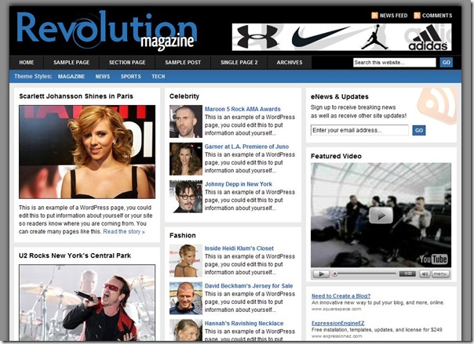Viewport: 474px width, 344px height.
Task: Switch to the SPORTS theme style
Action: coord(131,77)
